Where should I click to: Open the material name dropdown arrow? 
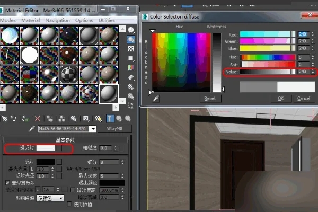[93, 129]
